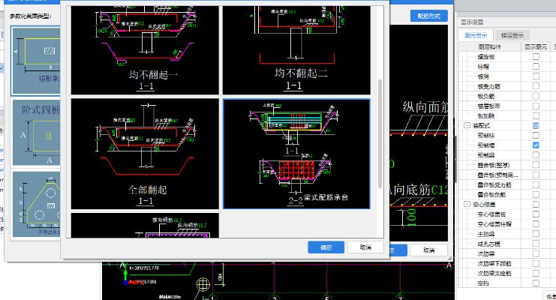
Task: Check the 空心楼盖柱帽 display box
Action: [536, 224]
